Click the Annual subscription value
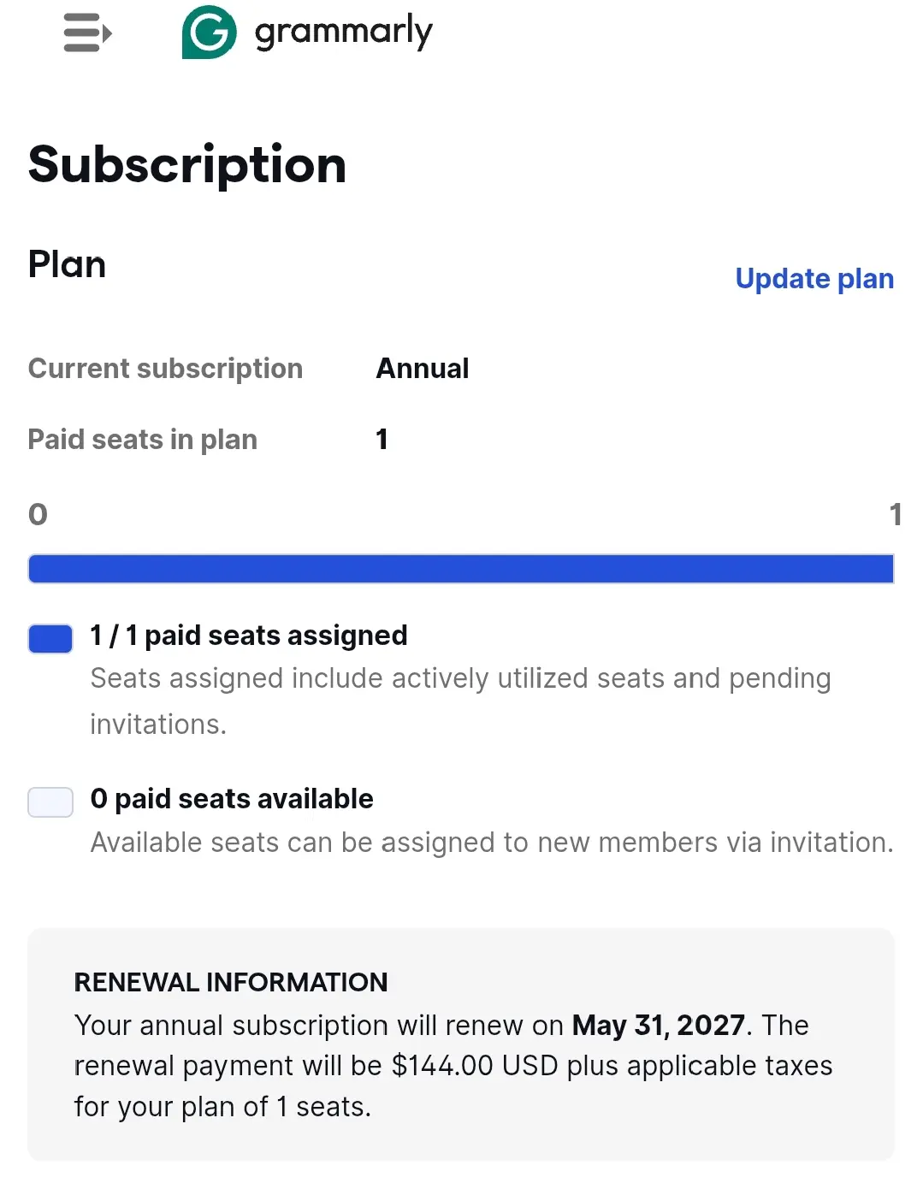 (423, 369)
